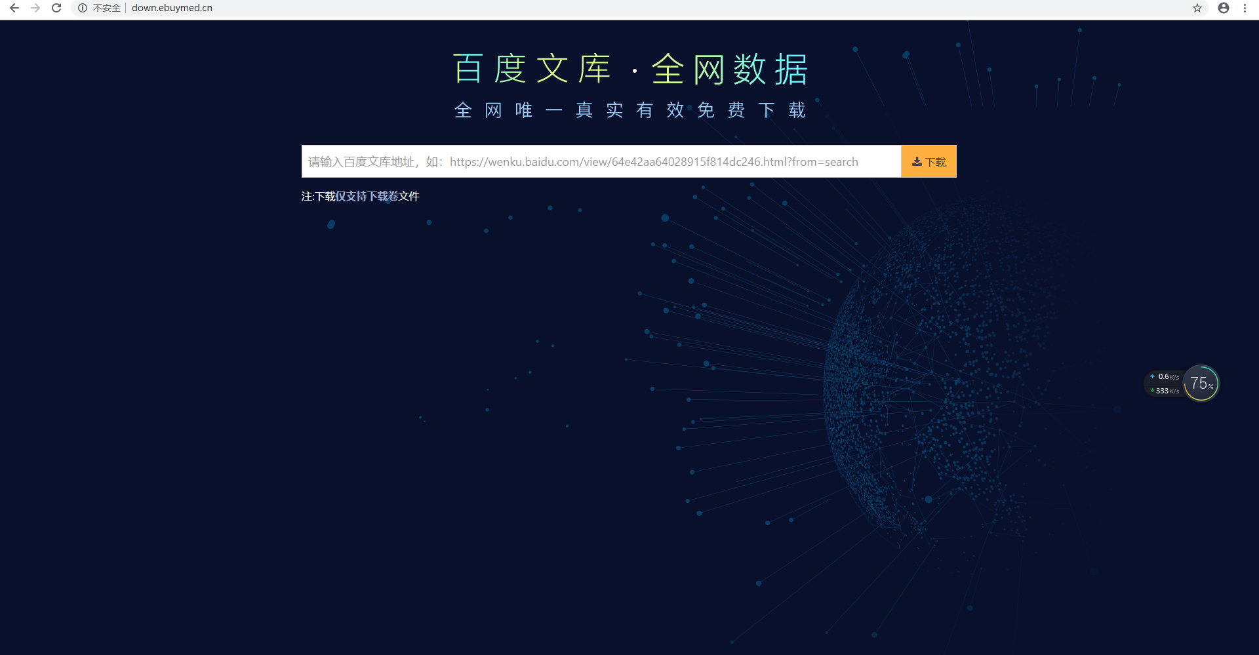Go back using the browser back arrow

click(x=14, y=8)
